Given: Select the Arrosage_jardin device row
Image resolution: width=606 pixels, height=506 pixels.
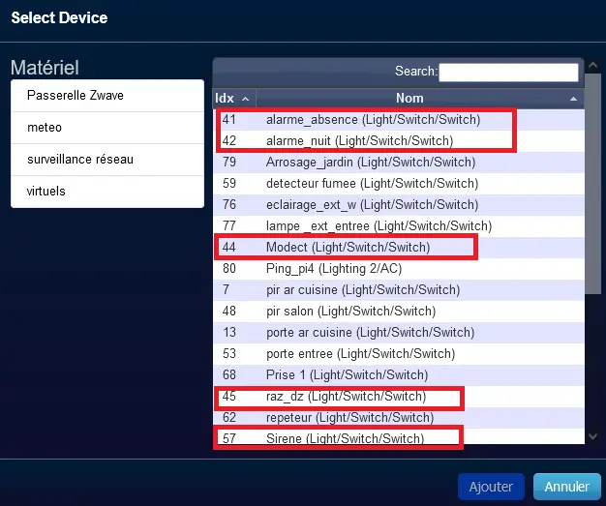Looking at the screenshot, I should [399, 163].
